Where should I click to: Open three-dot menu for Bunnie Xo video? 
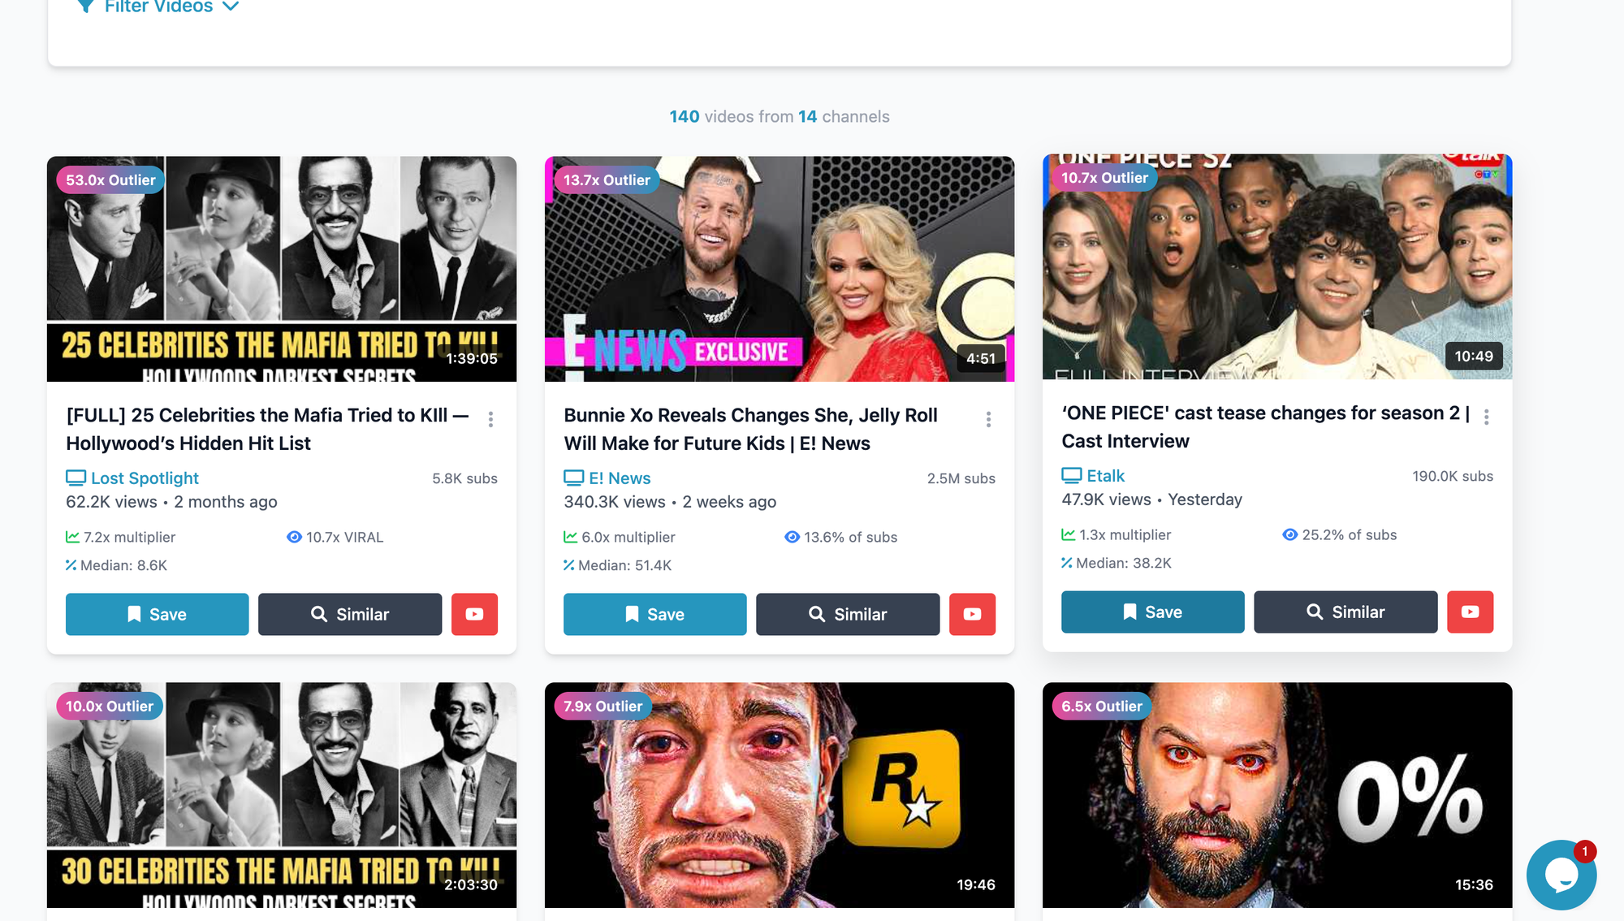988,419
